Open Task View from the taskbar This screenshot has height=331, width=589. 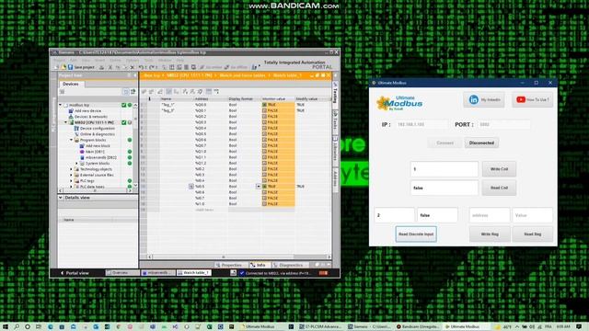[x=39, y=327]
